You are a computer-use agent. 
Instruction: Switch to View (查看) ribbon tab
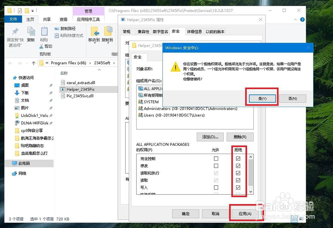[x=63, y=19]
